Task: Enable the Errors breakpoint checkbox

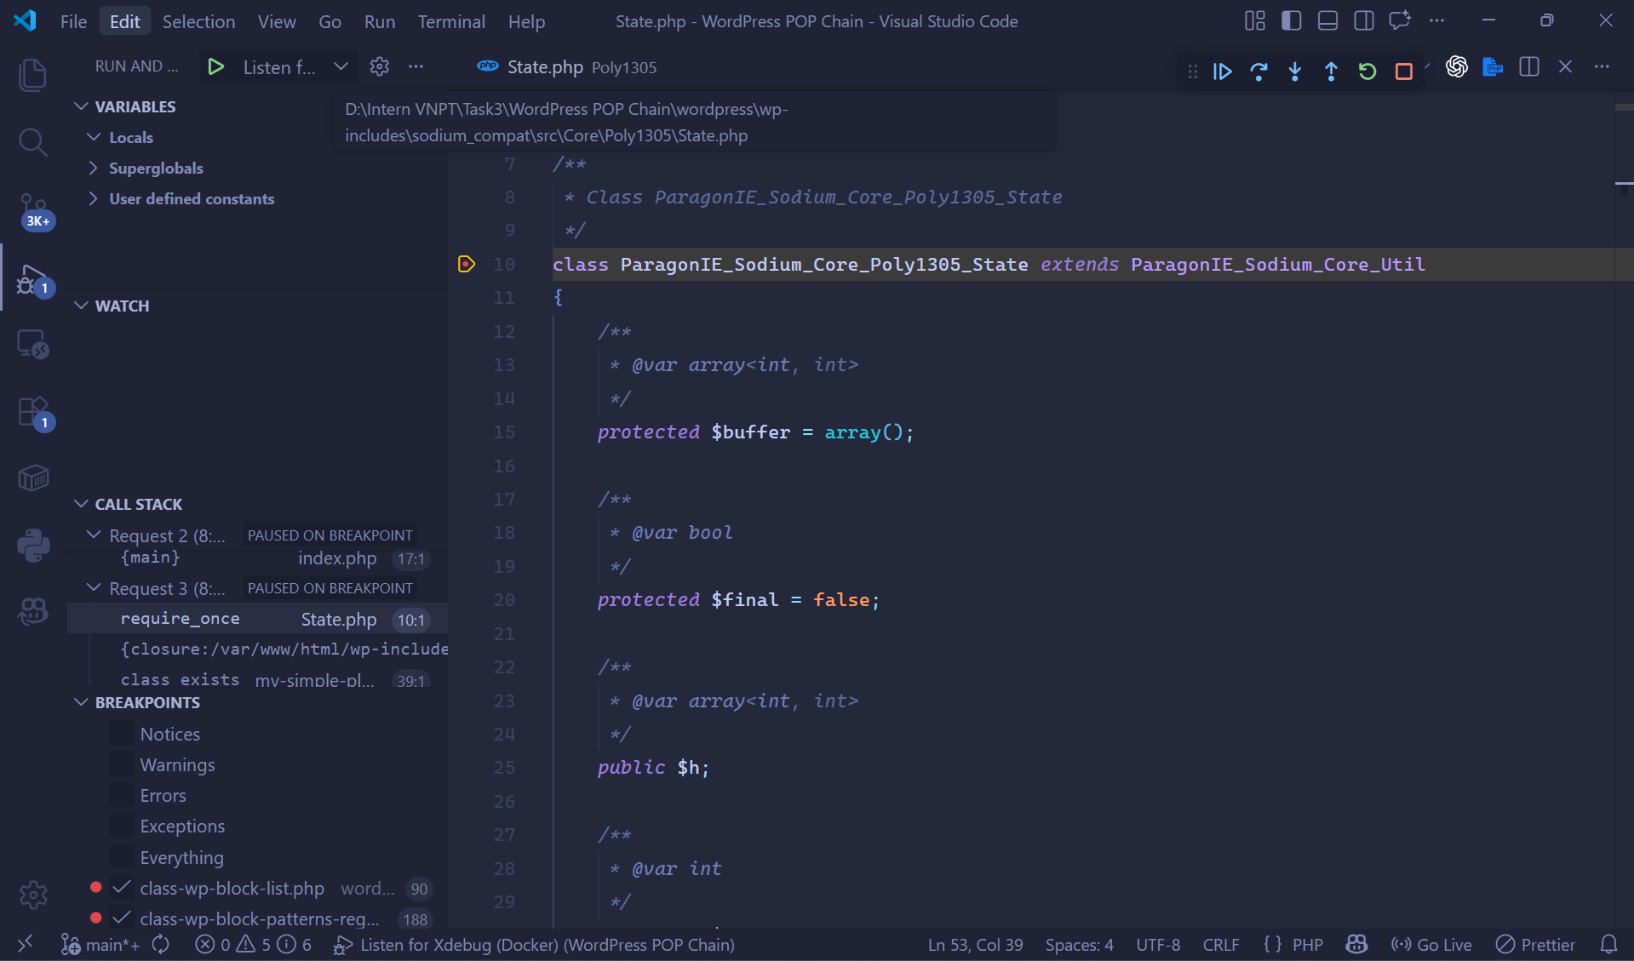Action: point(122,795)
